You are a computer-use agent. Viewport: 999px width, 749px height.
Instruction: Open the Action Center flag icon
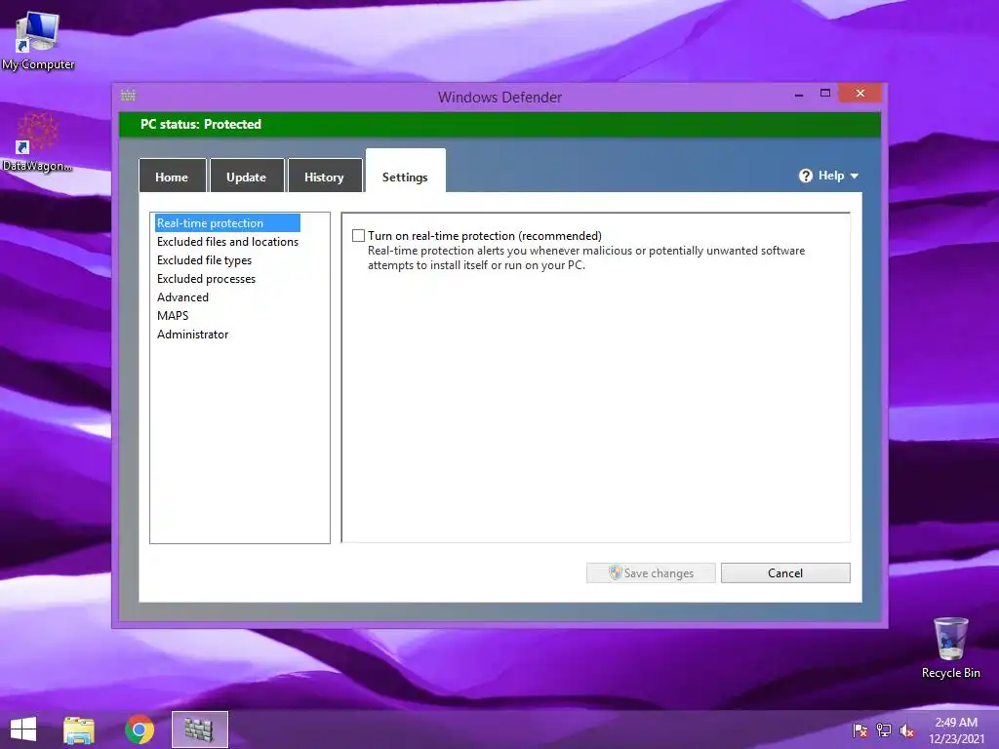860,730
